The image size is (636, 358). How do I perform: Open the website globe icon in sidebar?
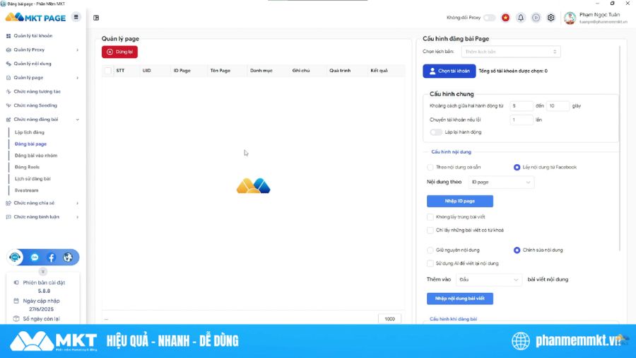tap(68, 258)
